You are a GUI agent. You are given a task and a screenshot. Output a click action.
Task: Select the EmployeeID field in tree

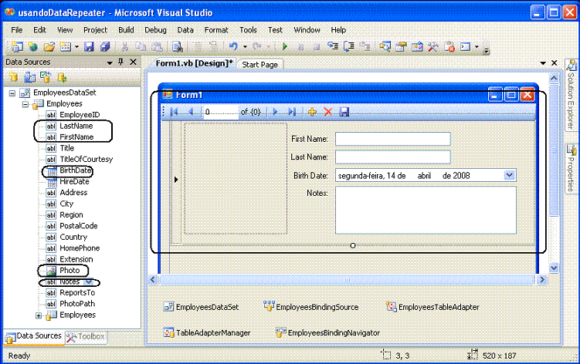coord(80,115)
